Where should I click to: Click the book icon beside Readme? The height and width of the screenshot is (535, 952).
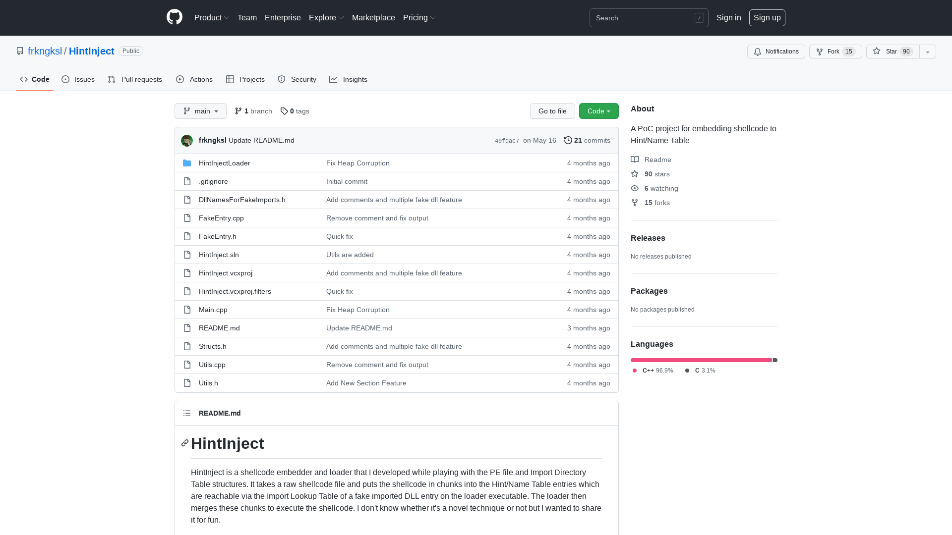(x=635, y=160)
